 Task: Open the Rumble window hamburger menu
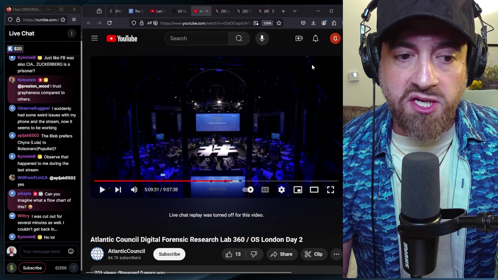pos(74,20)
